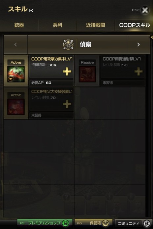Click the coin icon on プレミアムショップ
This screenshot has height=229, width=153.
(65, 223)
